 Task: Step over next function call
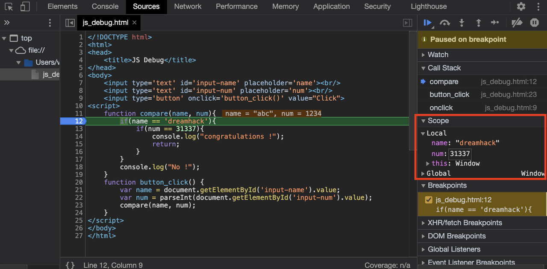[x=445, y=23]
